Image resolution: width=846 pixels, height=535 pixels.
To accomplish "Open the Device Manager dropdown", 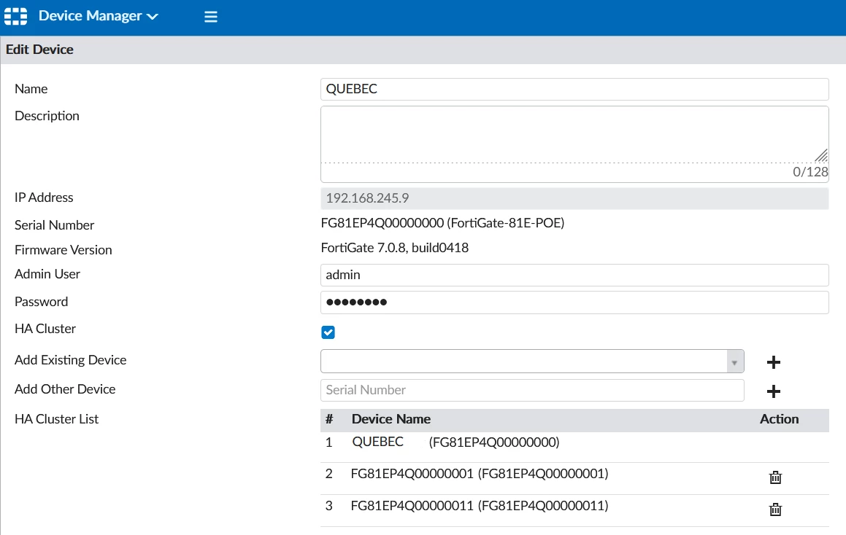I will coord(99,16).
